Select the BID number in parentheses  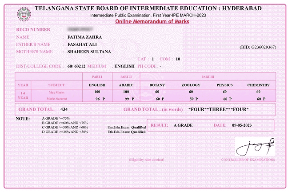(258, 47)
